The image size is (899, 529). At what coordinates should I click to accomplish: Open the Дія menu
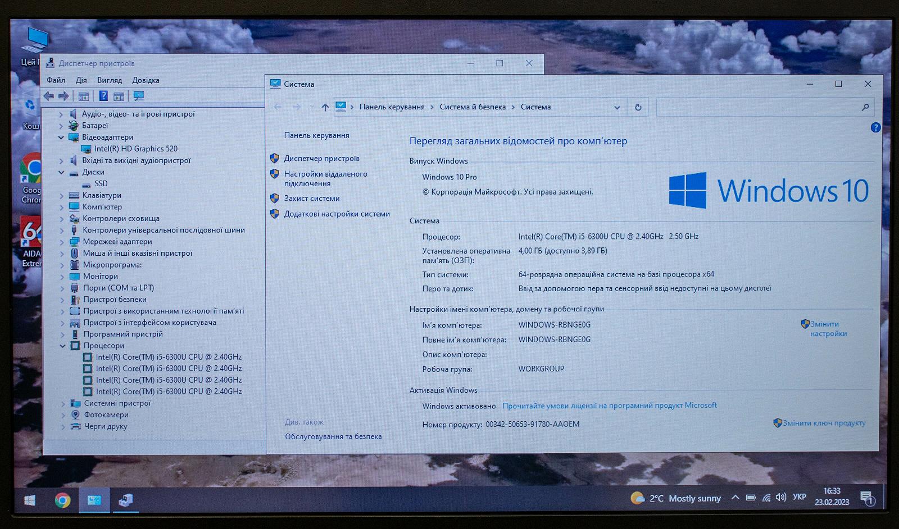(81, 80)
